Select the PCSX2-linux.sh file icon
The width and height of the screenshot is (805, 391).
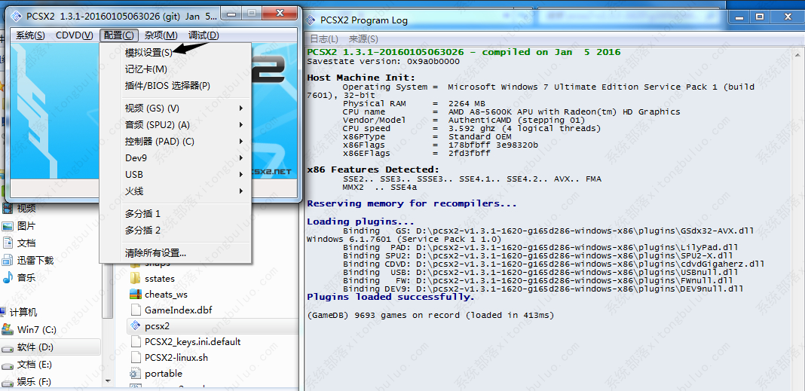pyautogui.click(x=135, y=358)
